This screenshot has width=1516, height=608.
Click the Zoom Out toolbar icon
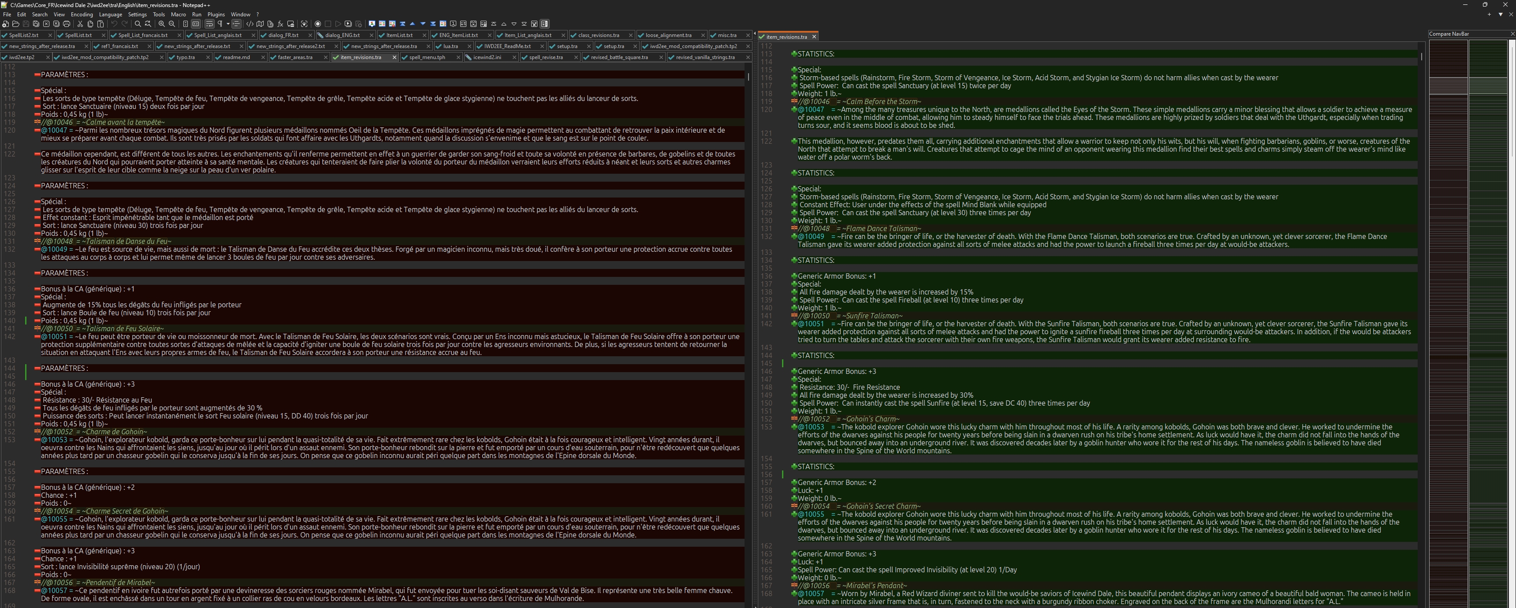172,24
